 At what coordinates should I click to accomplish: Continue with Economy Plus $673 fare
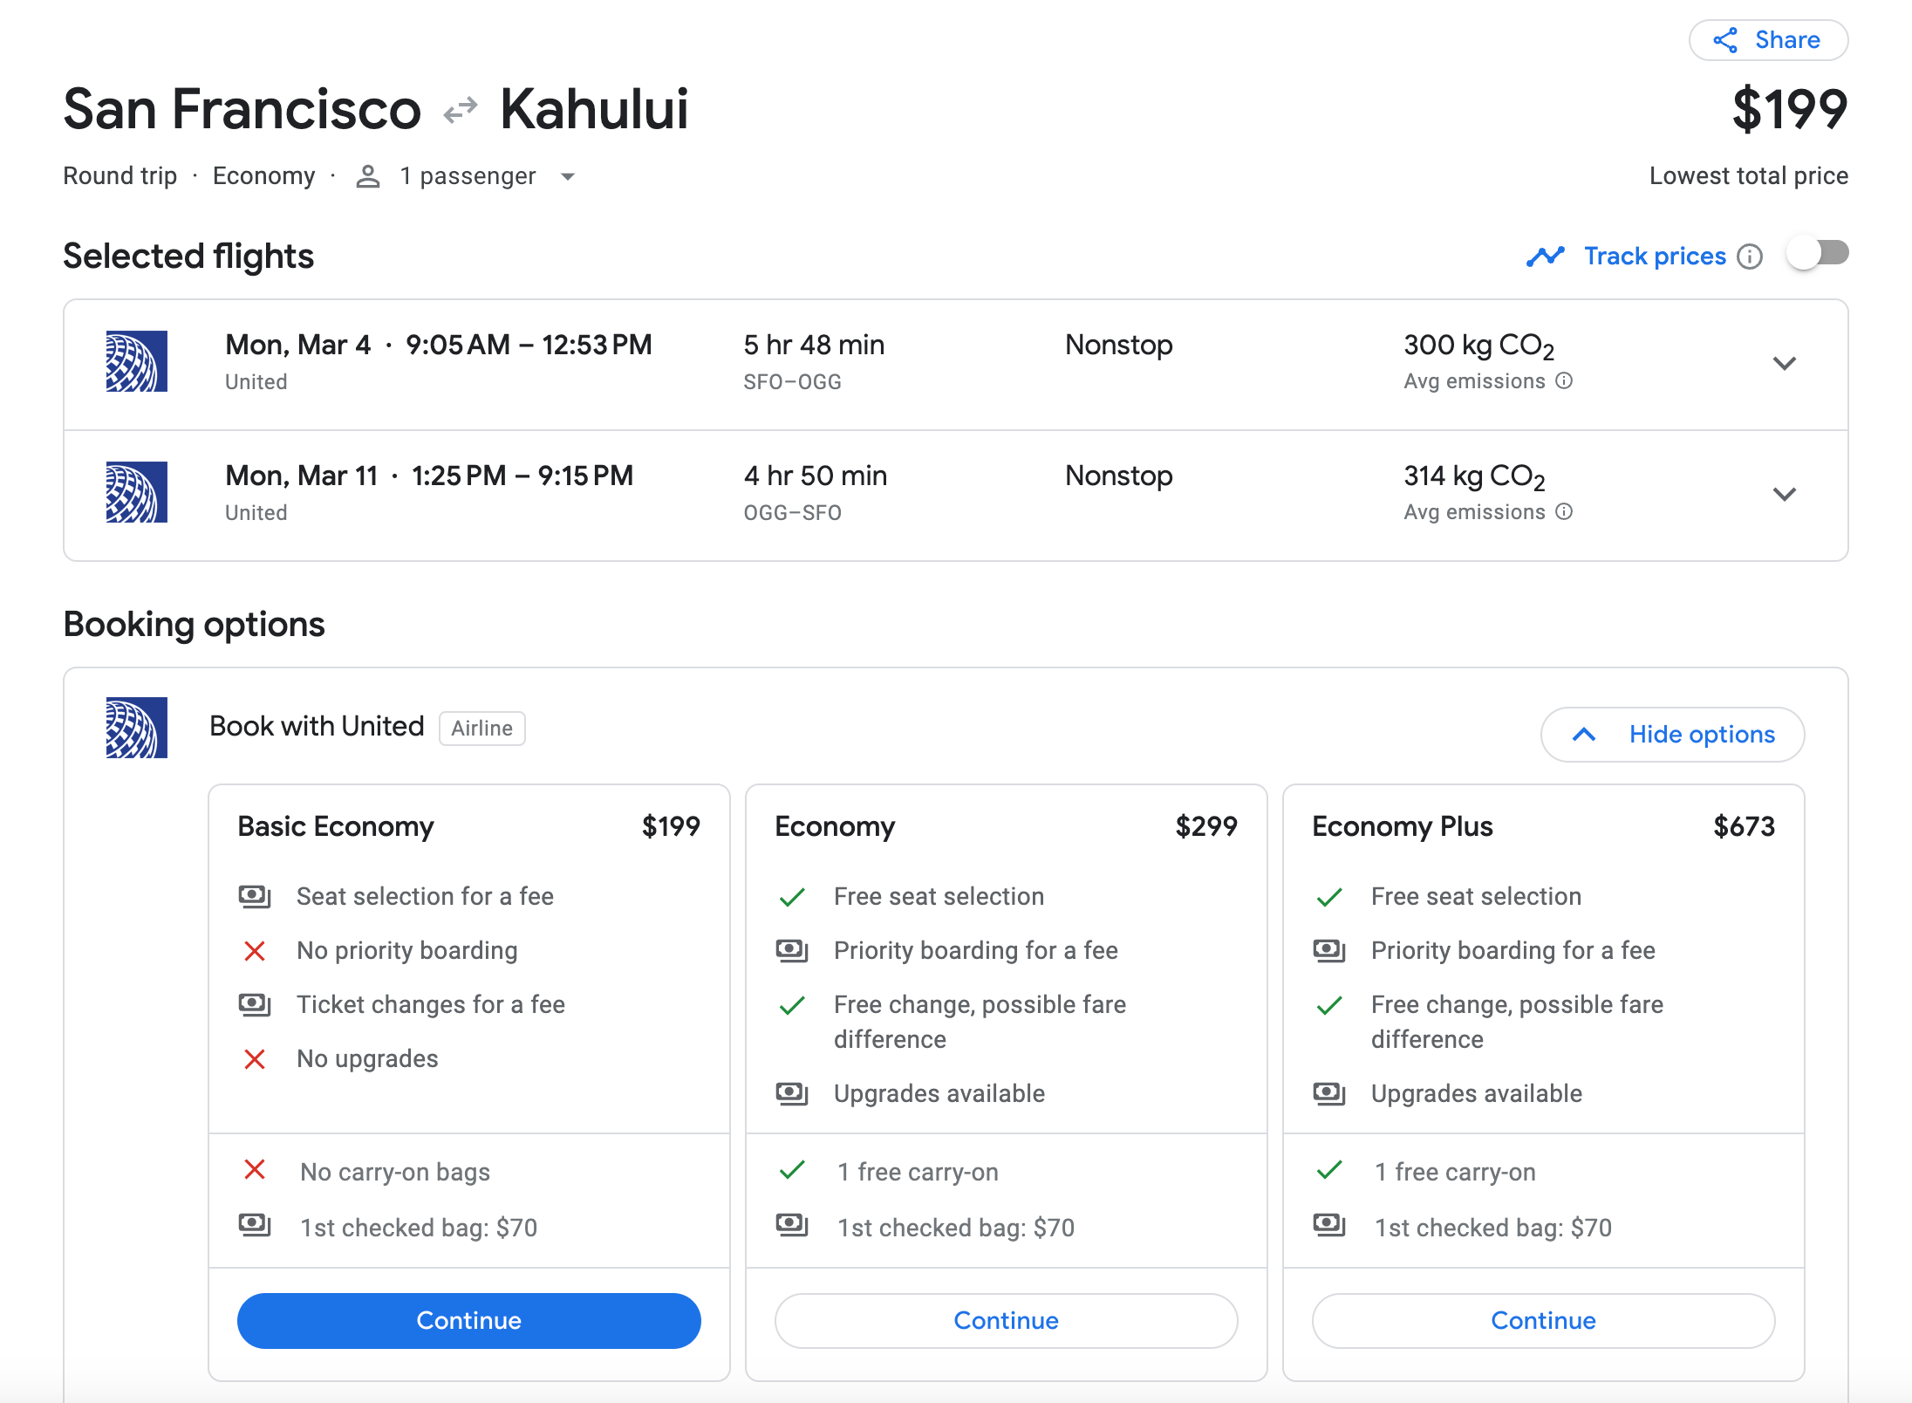tap(1542, 1320)
